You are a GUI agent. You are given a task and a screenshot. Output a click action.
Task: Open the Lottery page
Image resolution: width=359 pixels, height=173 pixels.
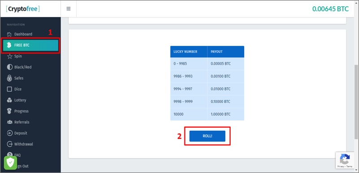30,100
